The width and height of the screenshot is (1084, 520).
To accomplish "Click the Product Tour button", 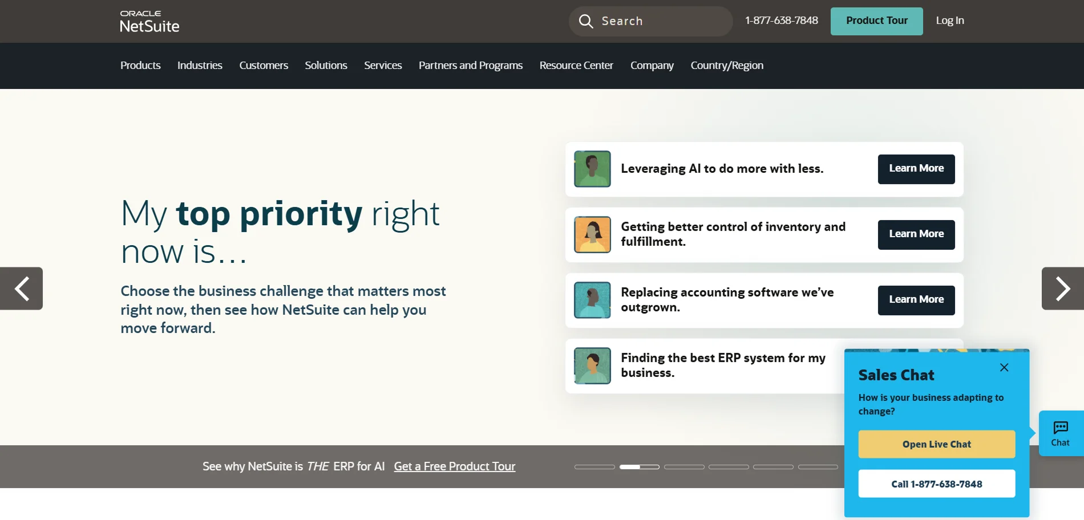I will pos(877,21).
